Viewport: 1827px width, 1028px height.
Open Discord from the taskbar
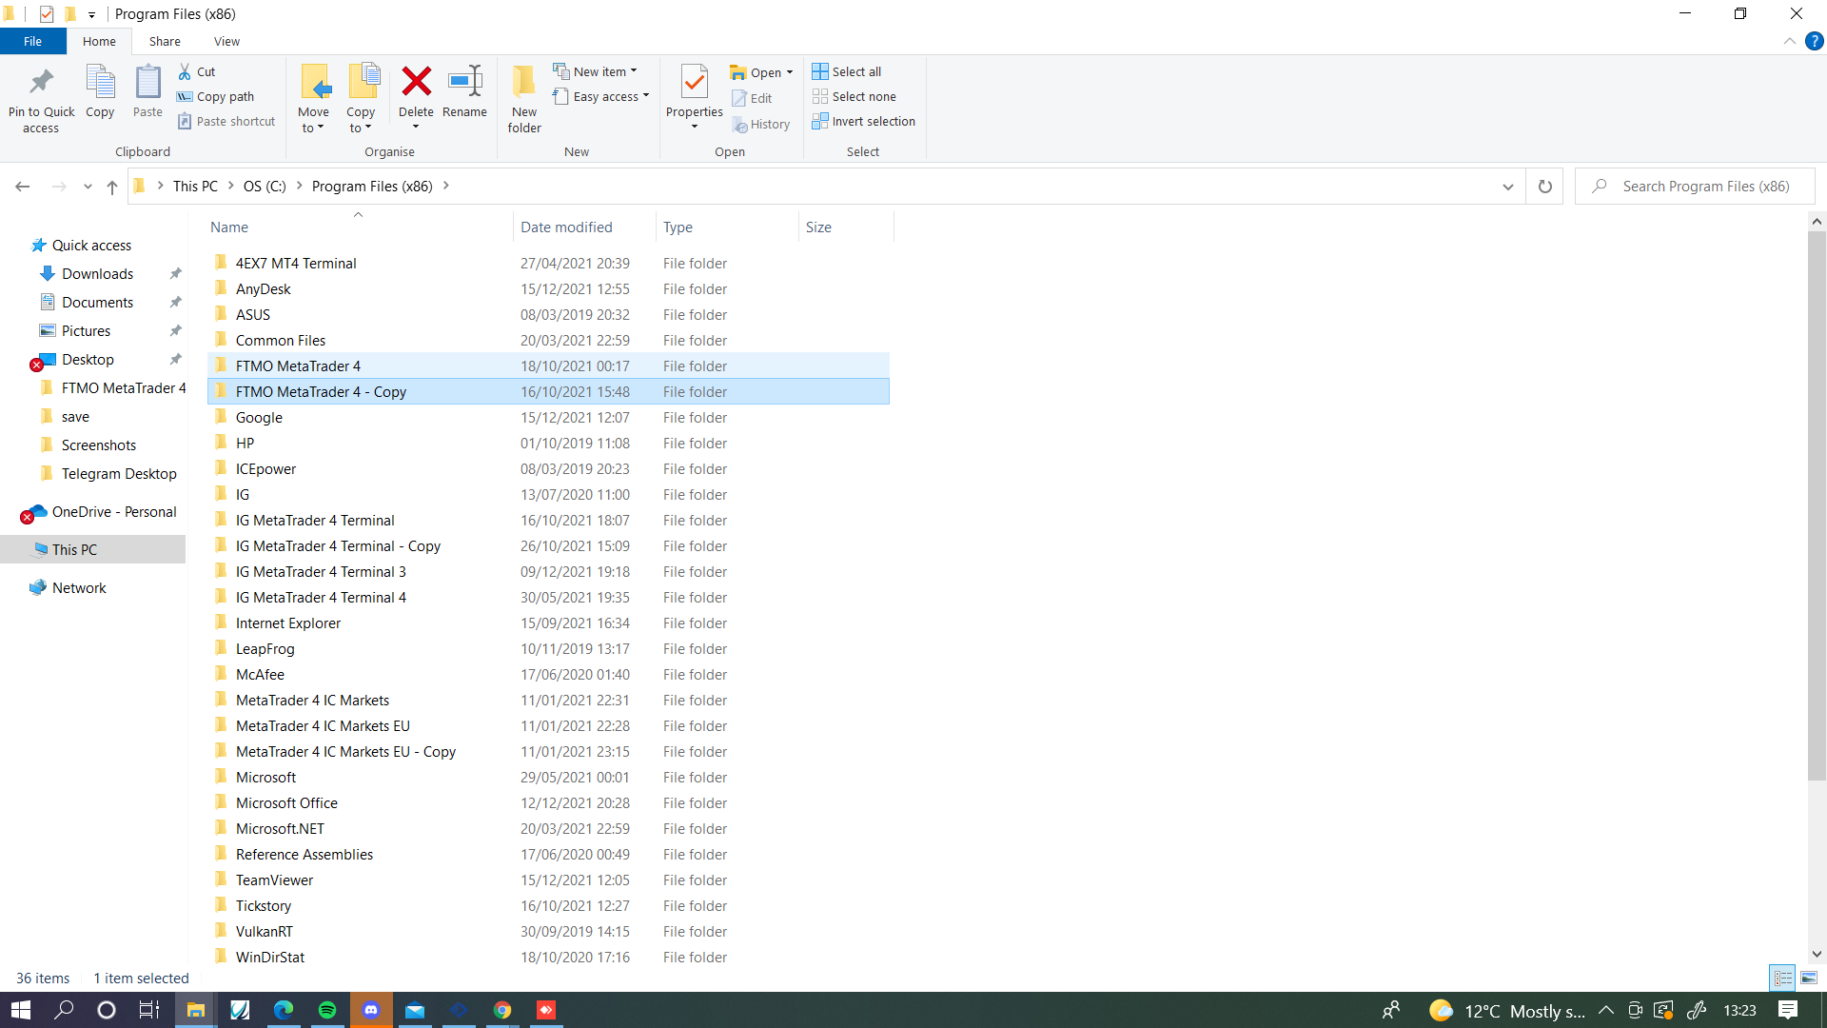pos(371,1010)
